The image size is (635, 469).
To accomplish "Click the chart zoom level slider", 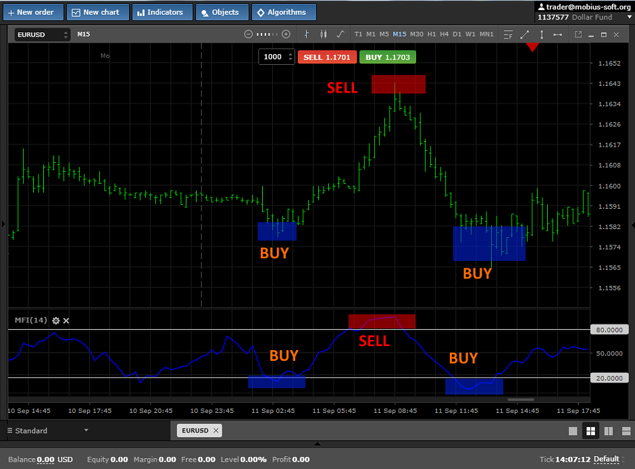I will pos(267,34).
